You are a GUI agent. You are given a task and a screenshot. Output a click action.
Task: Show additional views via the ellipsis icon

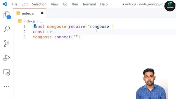7,87
